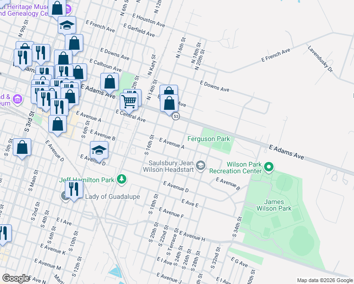354x284 pixels.
Task: Click E G Ave street label
Action: (x=239, y=262)
